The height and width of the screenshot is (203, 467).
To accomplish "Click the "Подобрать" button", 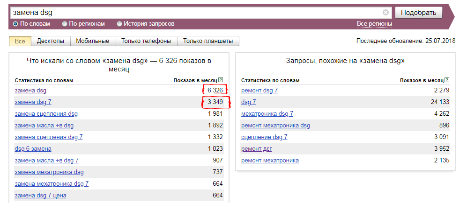I will point(418,13).
